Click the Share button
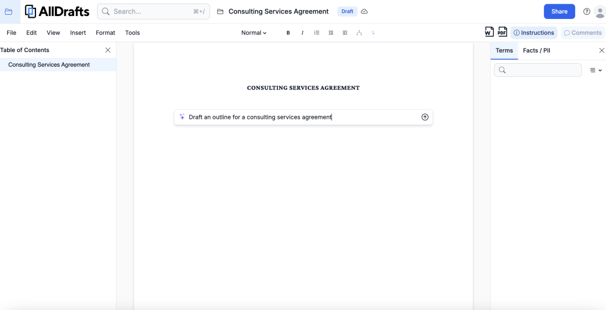This screenshot has width=606, height=310. coord(559,12)
